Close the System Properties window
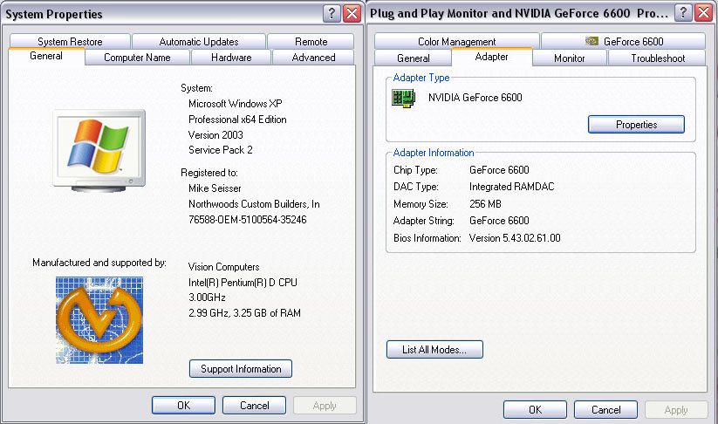This screenshot has height=424, width=718. click(352, 13)
